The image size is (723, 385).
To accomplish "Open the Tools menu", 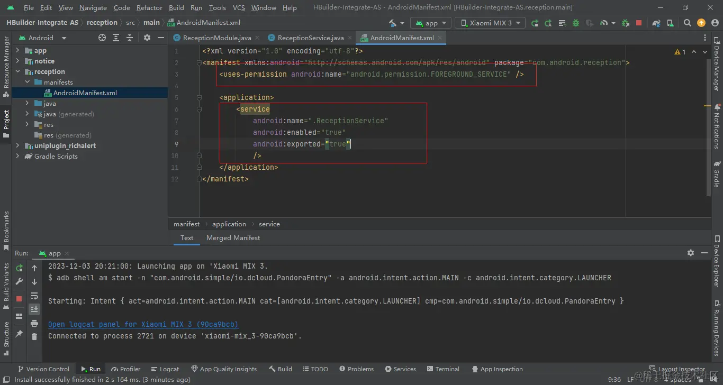I will pos(217,8).
